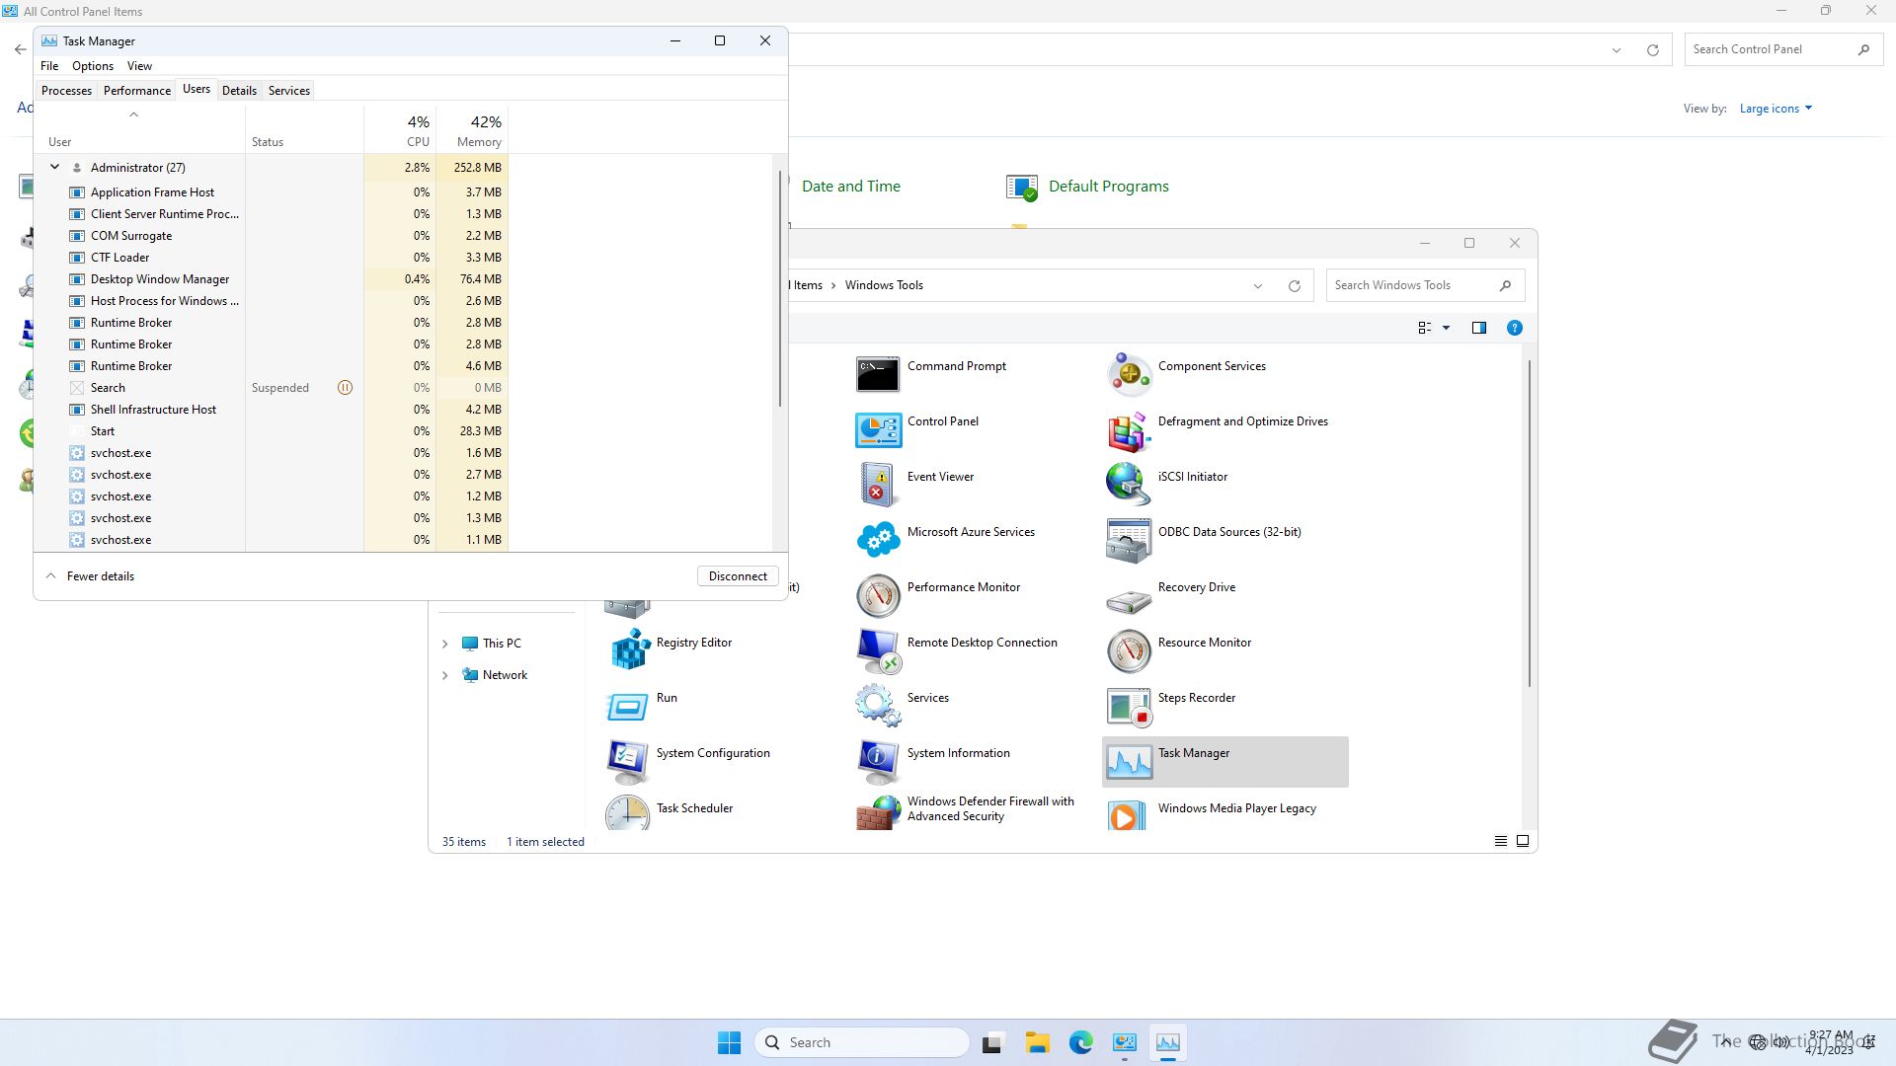Viewport: 1896px width, 1066px height.
Task: Switch Windows Tools to large thumbnails view
Action: (1523, 841)
